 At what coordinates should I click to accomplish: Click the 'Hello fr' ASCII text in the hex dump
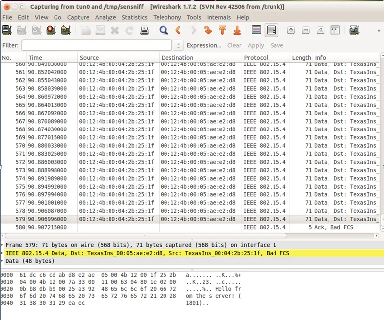pos(228,289)
